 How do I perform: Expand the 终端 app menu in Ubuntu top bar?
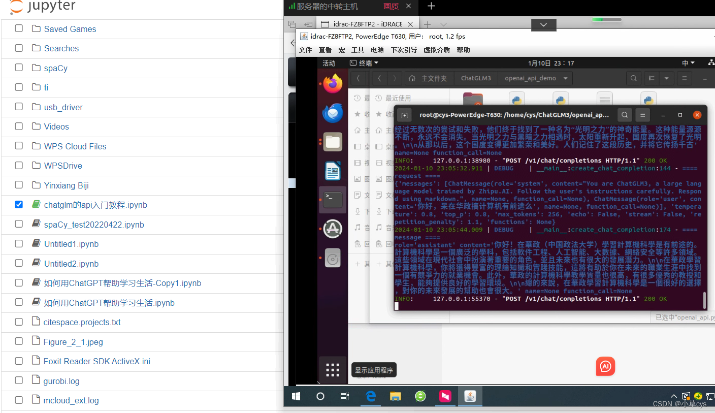coord(365,63)
